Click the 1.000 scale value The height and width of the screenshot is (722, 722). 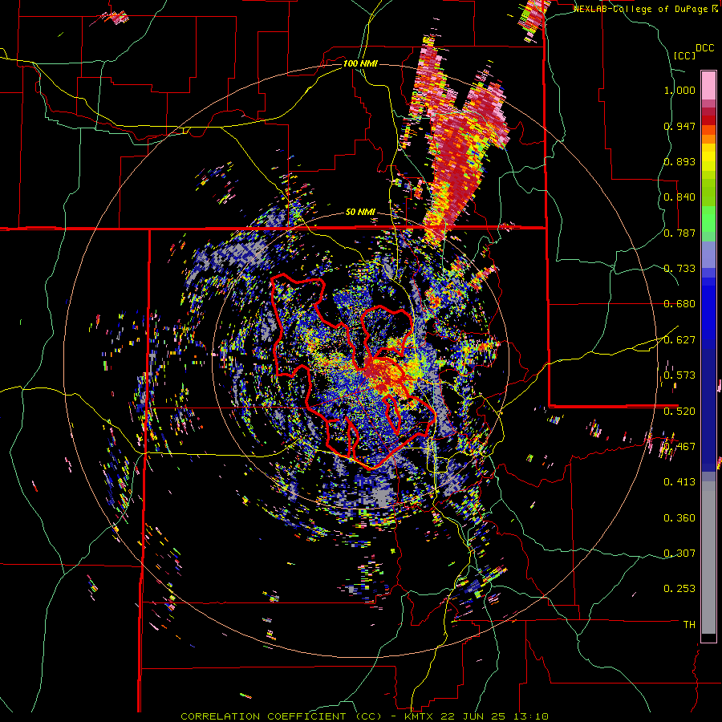tap(679, 90)
